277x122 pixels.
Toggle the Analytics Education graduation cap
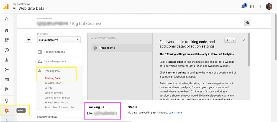point(247,23)
